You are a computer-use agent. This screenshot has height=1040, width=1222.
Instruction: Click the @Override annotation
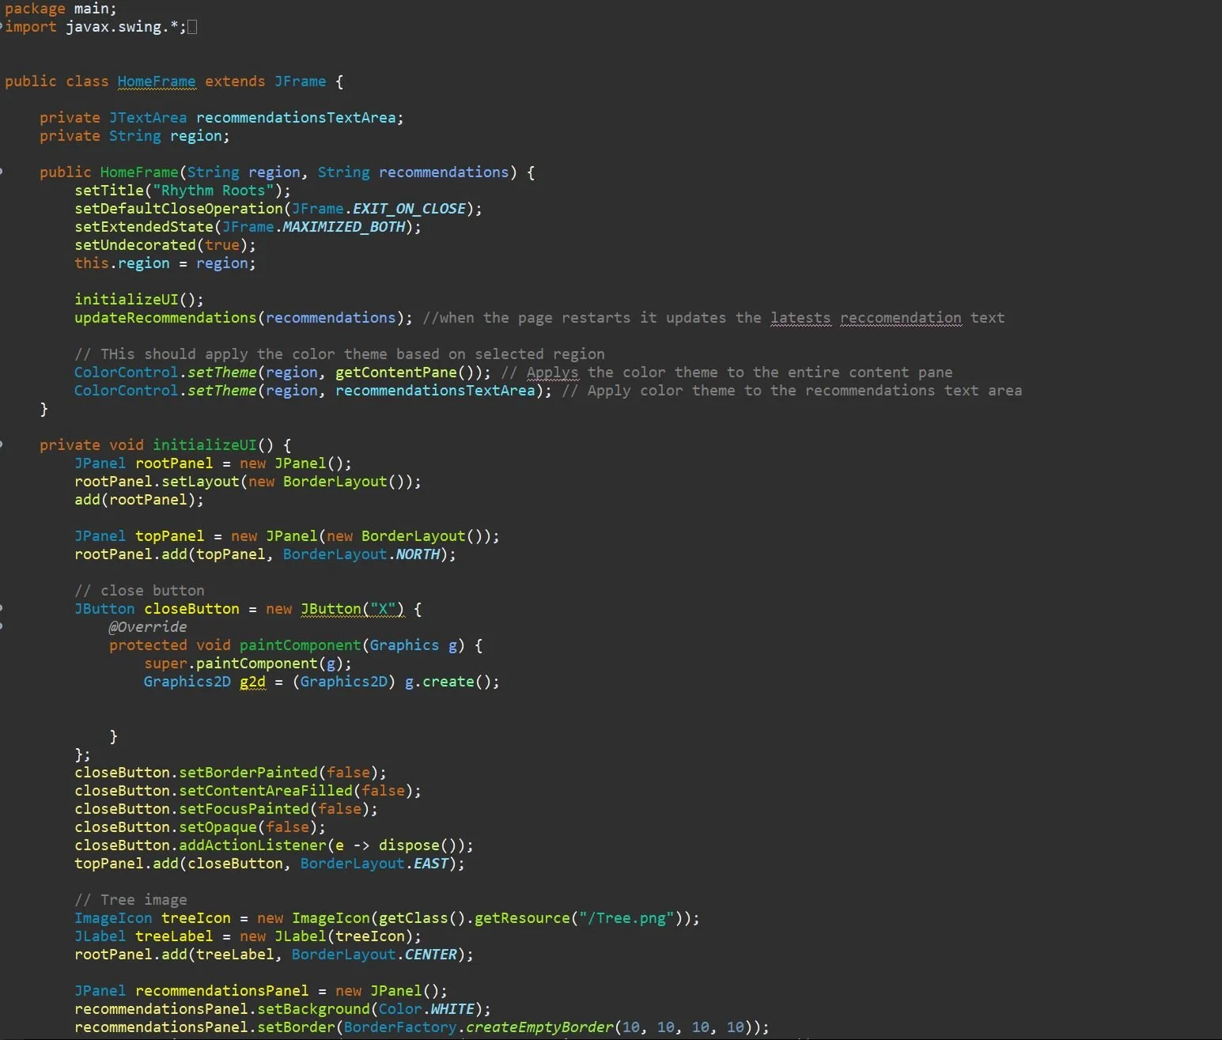pos(148,627)
